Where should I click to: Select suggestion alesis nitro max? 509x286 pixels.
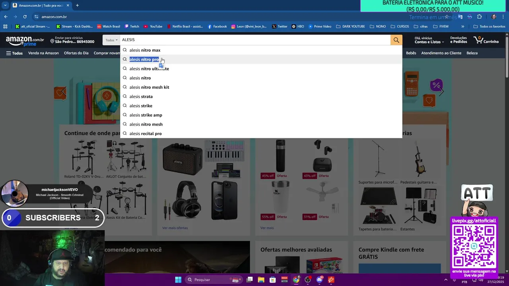[261, 50]
